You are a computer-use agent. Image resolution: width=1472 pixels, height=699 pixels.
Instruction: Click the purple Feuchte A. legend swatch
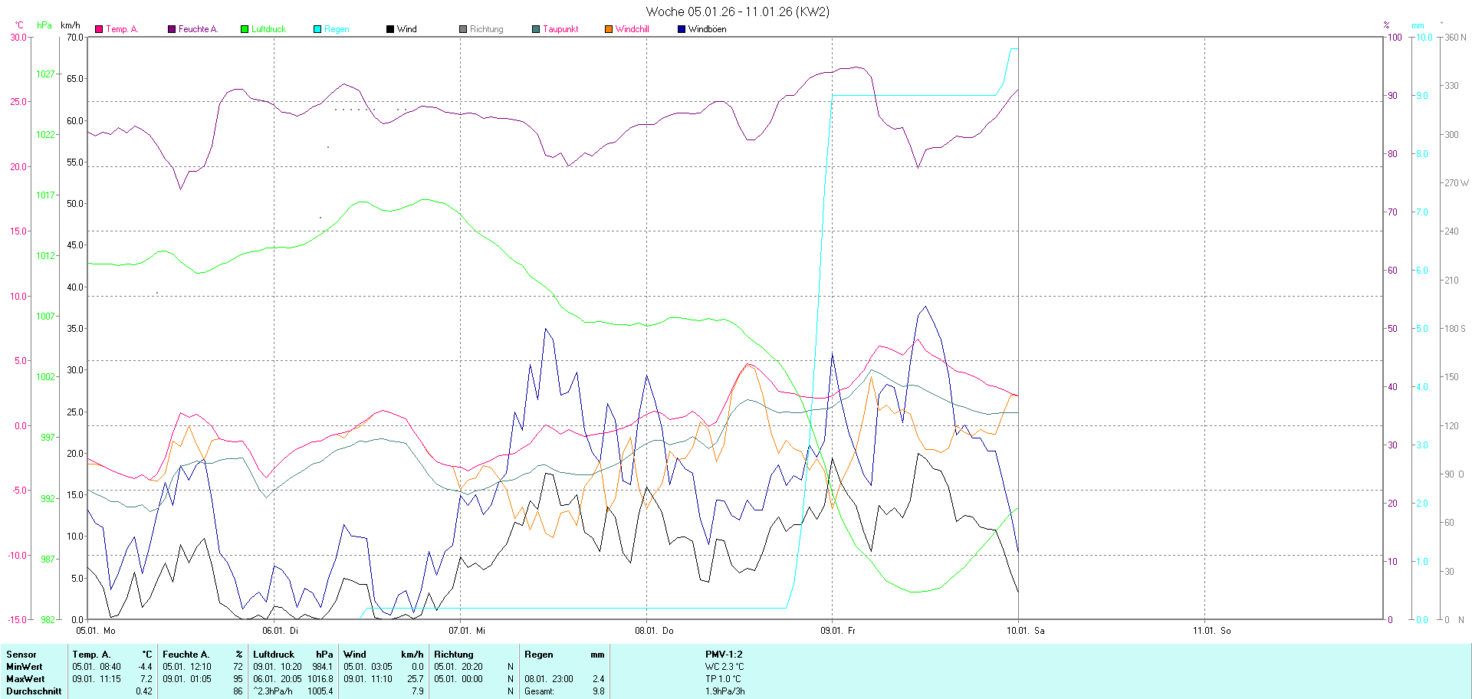click(x=172, y=29)
